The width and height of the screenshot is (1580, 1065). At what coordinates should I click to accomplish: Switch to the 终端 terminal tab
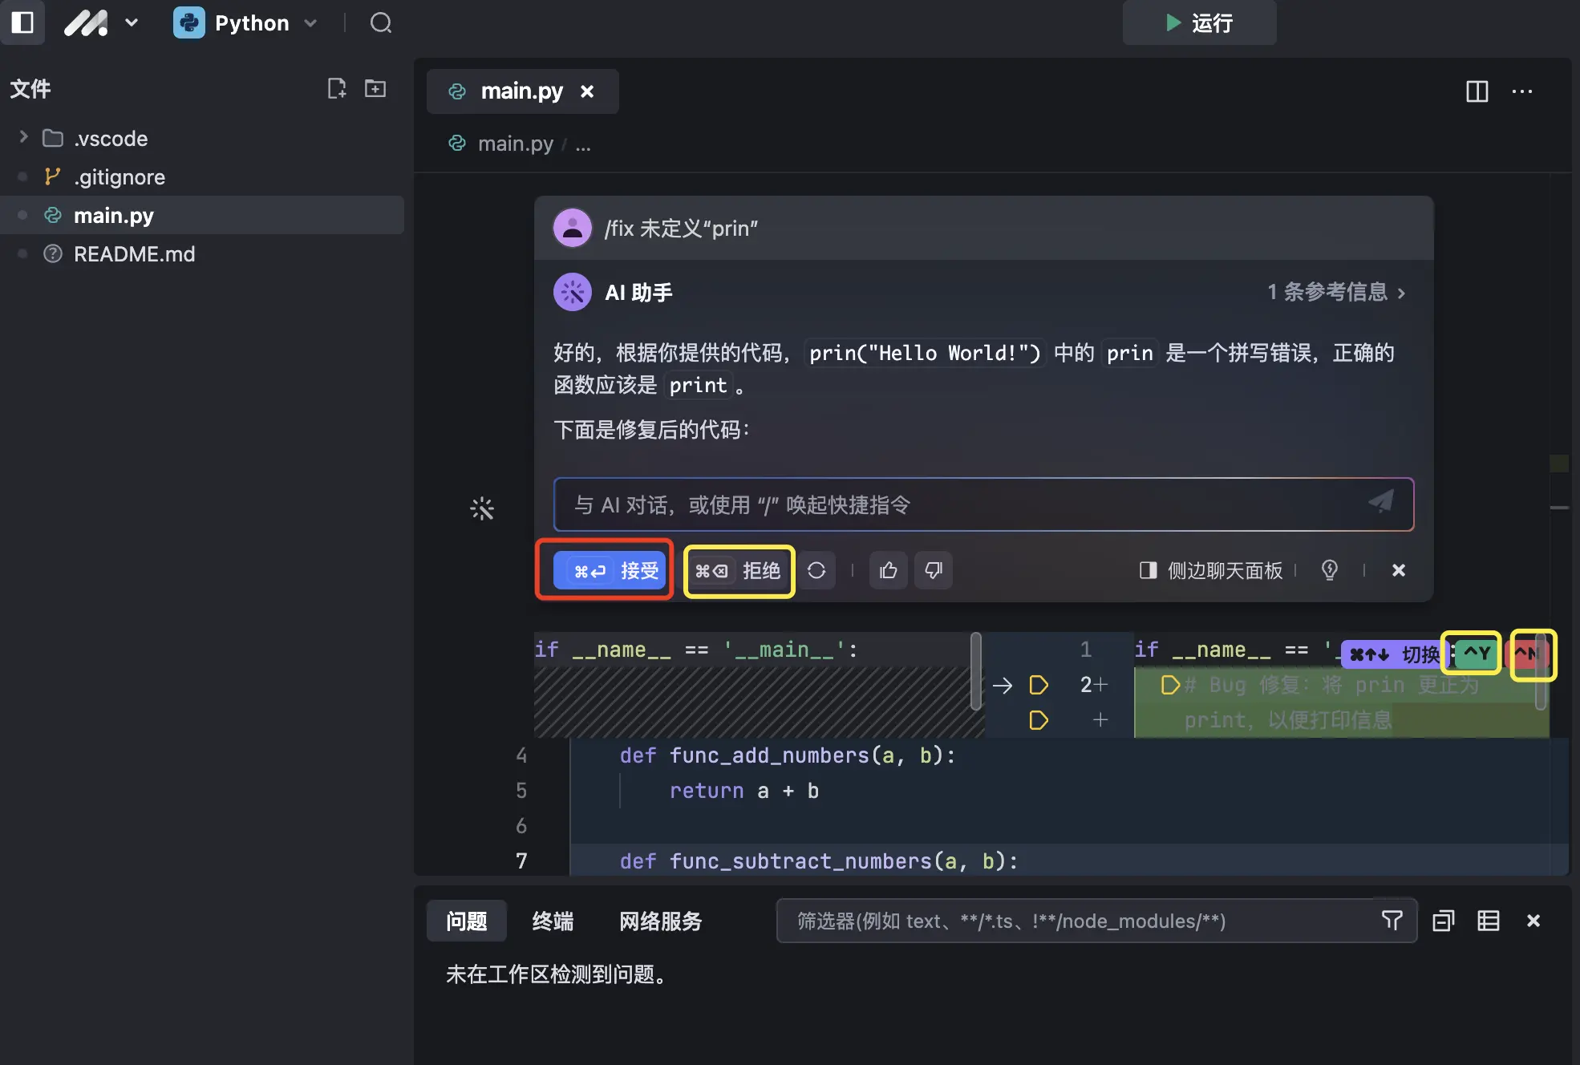point(553,921)
